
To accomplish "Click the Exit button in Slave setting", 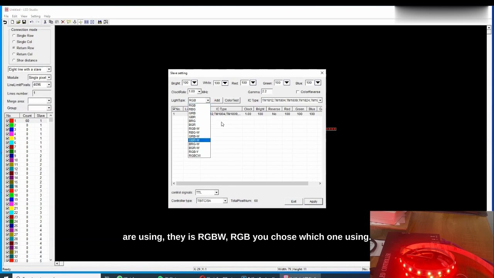I will 294,202.
